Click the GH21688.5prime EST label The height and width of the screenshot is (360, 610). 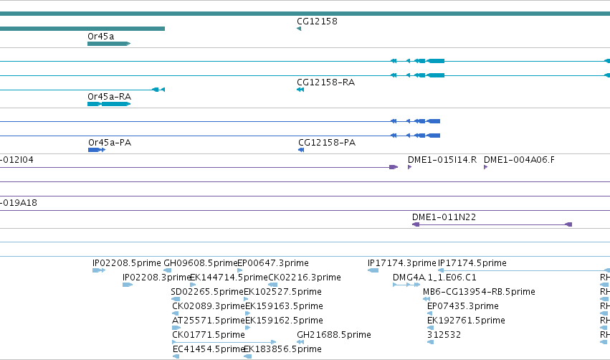[334, 335]
